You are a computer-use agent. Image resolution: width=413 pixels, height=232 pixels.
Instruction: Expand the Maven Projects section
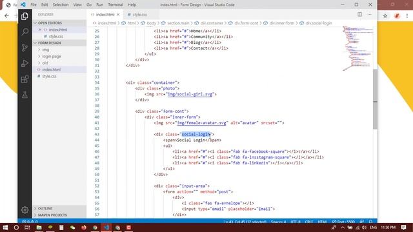pos(59,215)
